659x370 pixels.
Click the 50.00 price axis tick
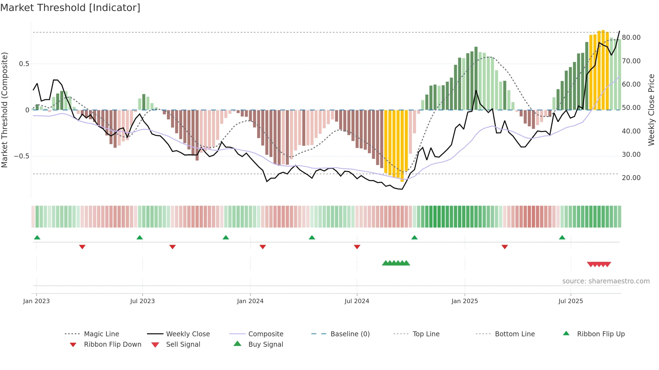pos(631,108)
